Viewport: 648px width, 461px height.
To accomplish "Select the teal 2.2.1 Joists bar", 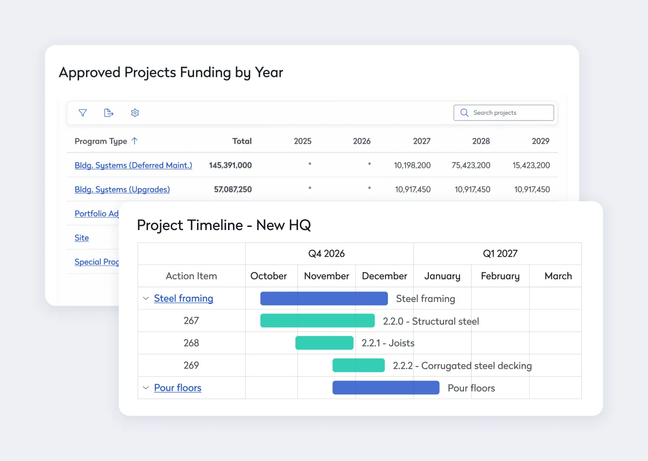I will click(324, 343).
